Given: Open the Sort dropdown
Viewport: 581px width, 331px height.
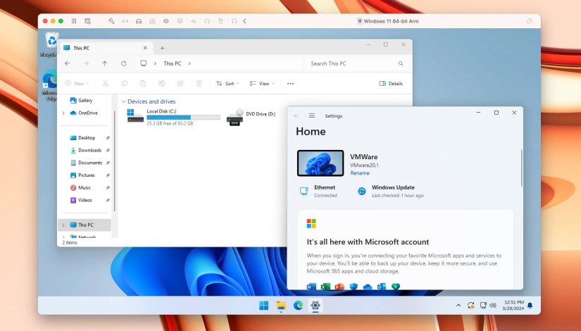Looking at the screenshot, I should [x=227, y=83].
